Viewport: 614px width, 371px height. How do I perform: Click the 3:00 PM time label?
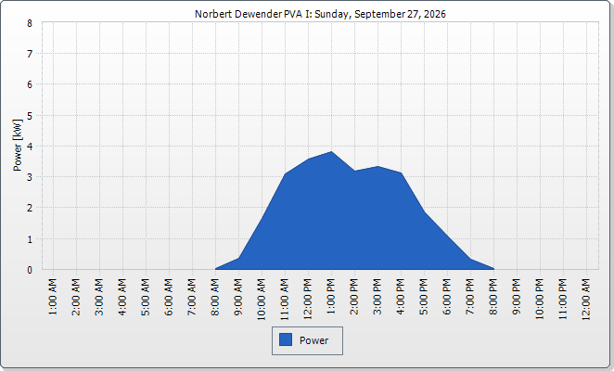coord(377,297)
